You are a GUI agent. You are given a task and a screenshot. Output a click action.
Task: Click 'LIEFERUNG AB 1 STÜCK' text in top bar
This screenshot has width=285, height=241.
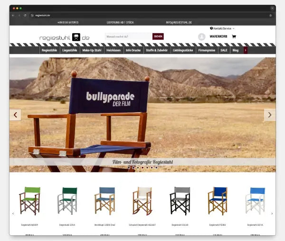(120, 22)
